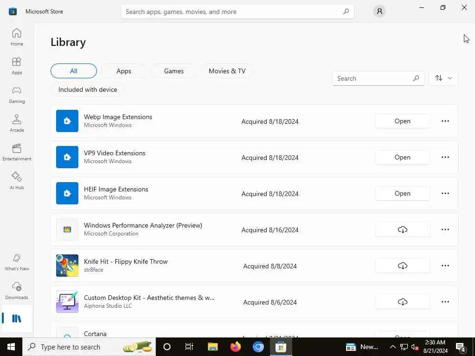Click the Microsoft Store logo in title bar
The image size is (475, 356).
click(13, 12)
